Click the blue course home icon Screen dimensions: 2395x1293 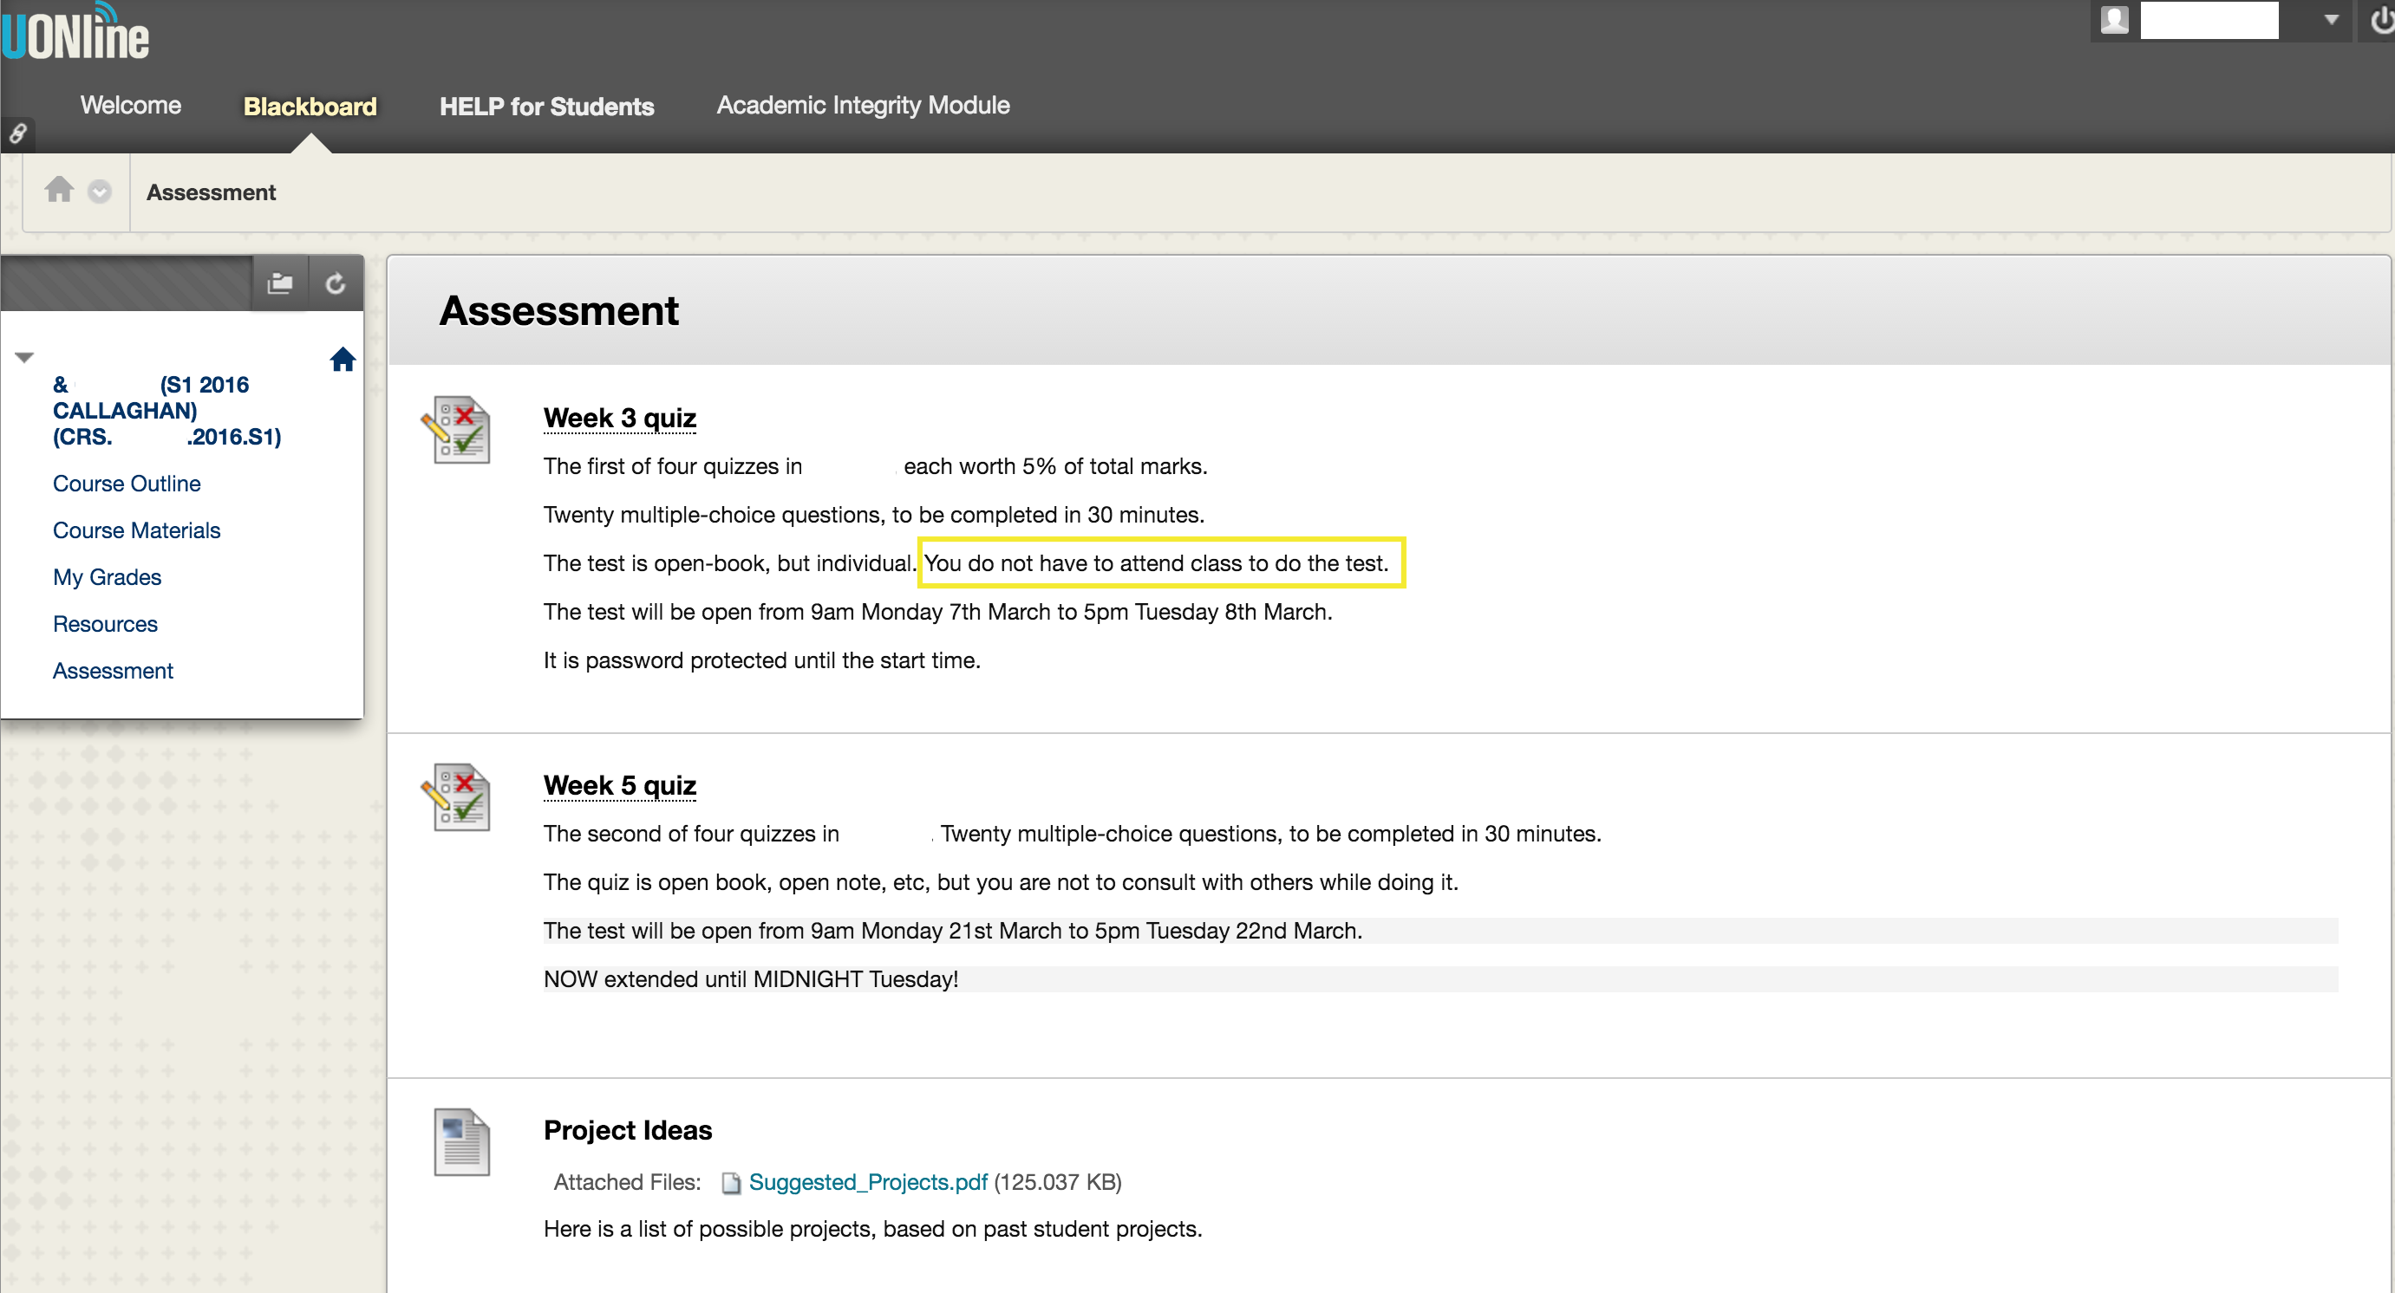(x=343, y=360)
